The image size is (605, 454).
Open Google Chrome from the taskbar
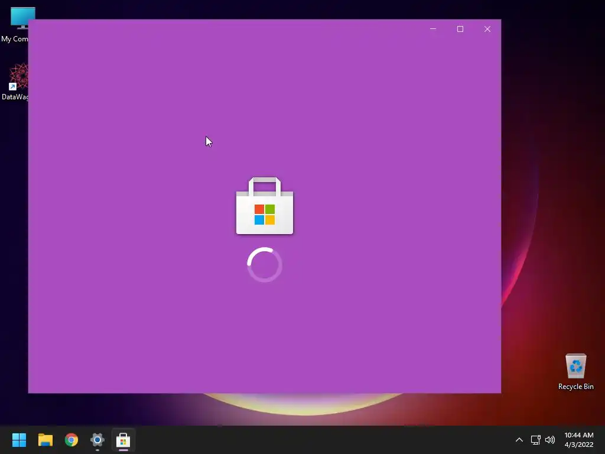71,440
